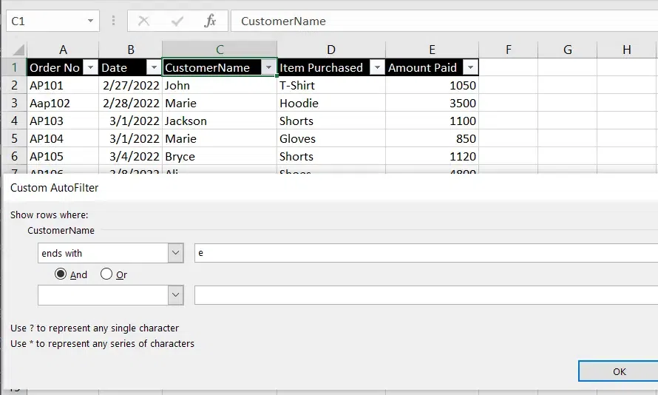This screenshot has height=395, width=658.
Task: Click the Order No header cell
Action: coord(63,67)
